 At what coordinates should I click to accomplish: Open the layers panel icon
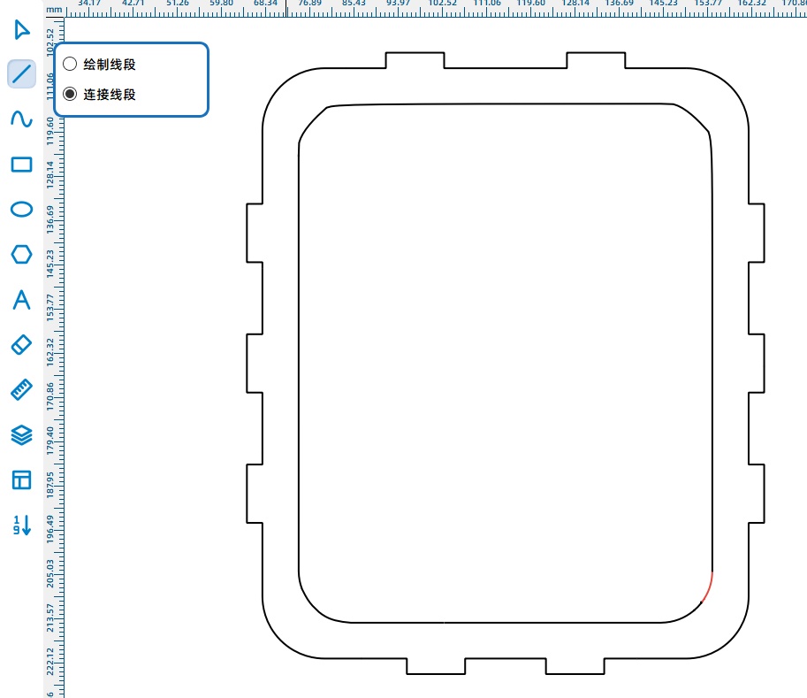[21, 435]
